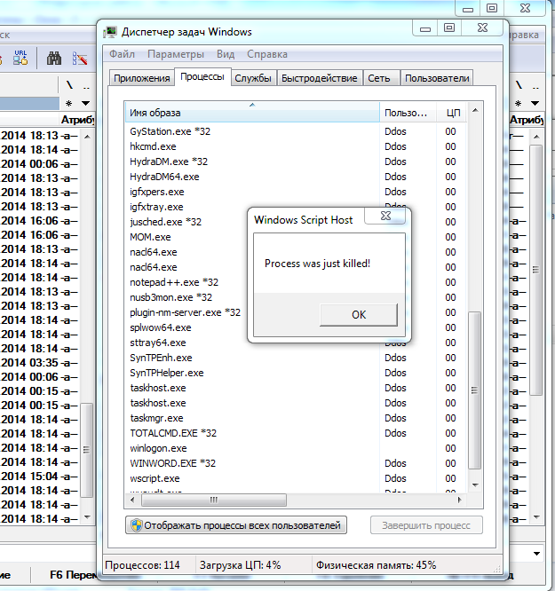Click Атрибу column header in left Total Commander panel
Screen dimensions: 555x591
(x=77, y=120)
